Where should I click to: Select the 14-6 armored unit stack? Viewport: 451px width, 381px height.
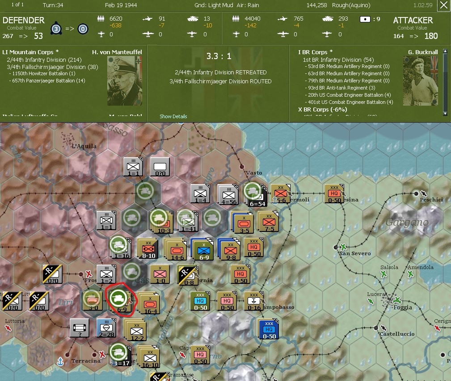tap(177, 250)
